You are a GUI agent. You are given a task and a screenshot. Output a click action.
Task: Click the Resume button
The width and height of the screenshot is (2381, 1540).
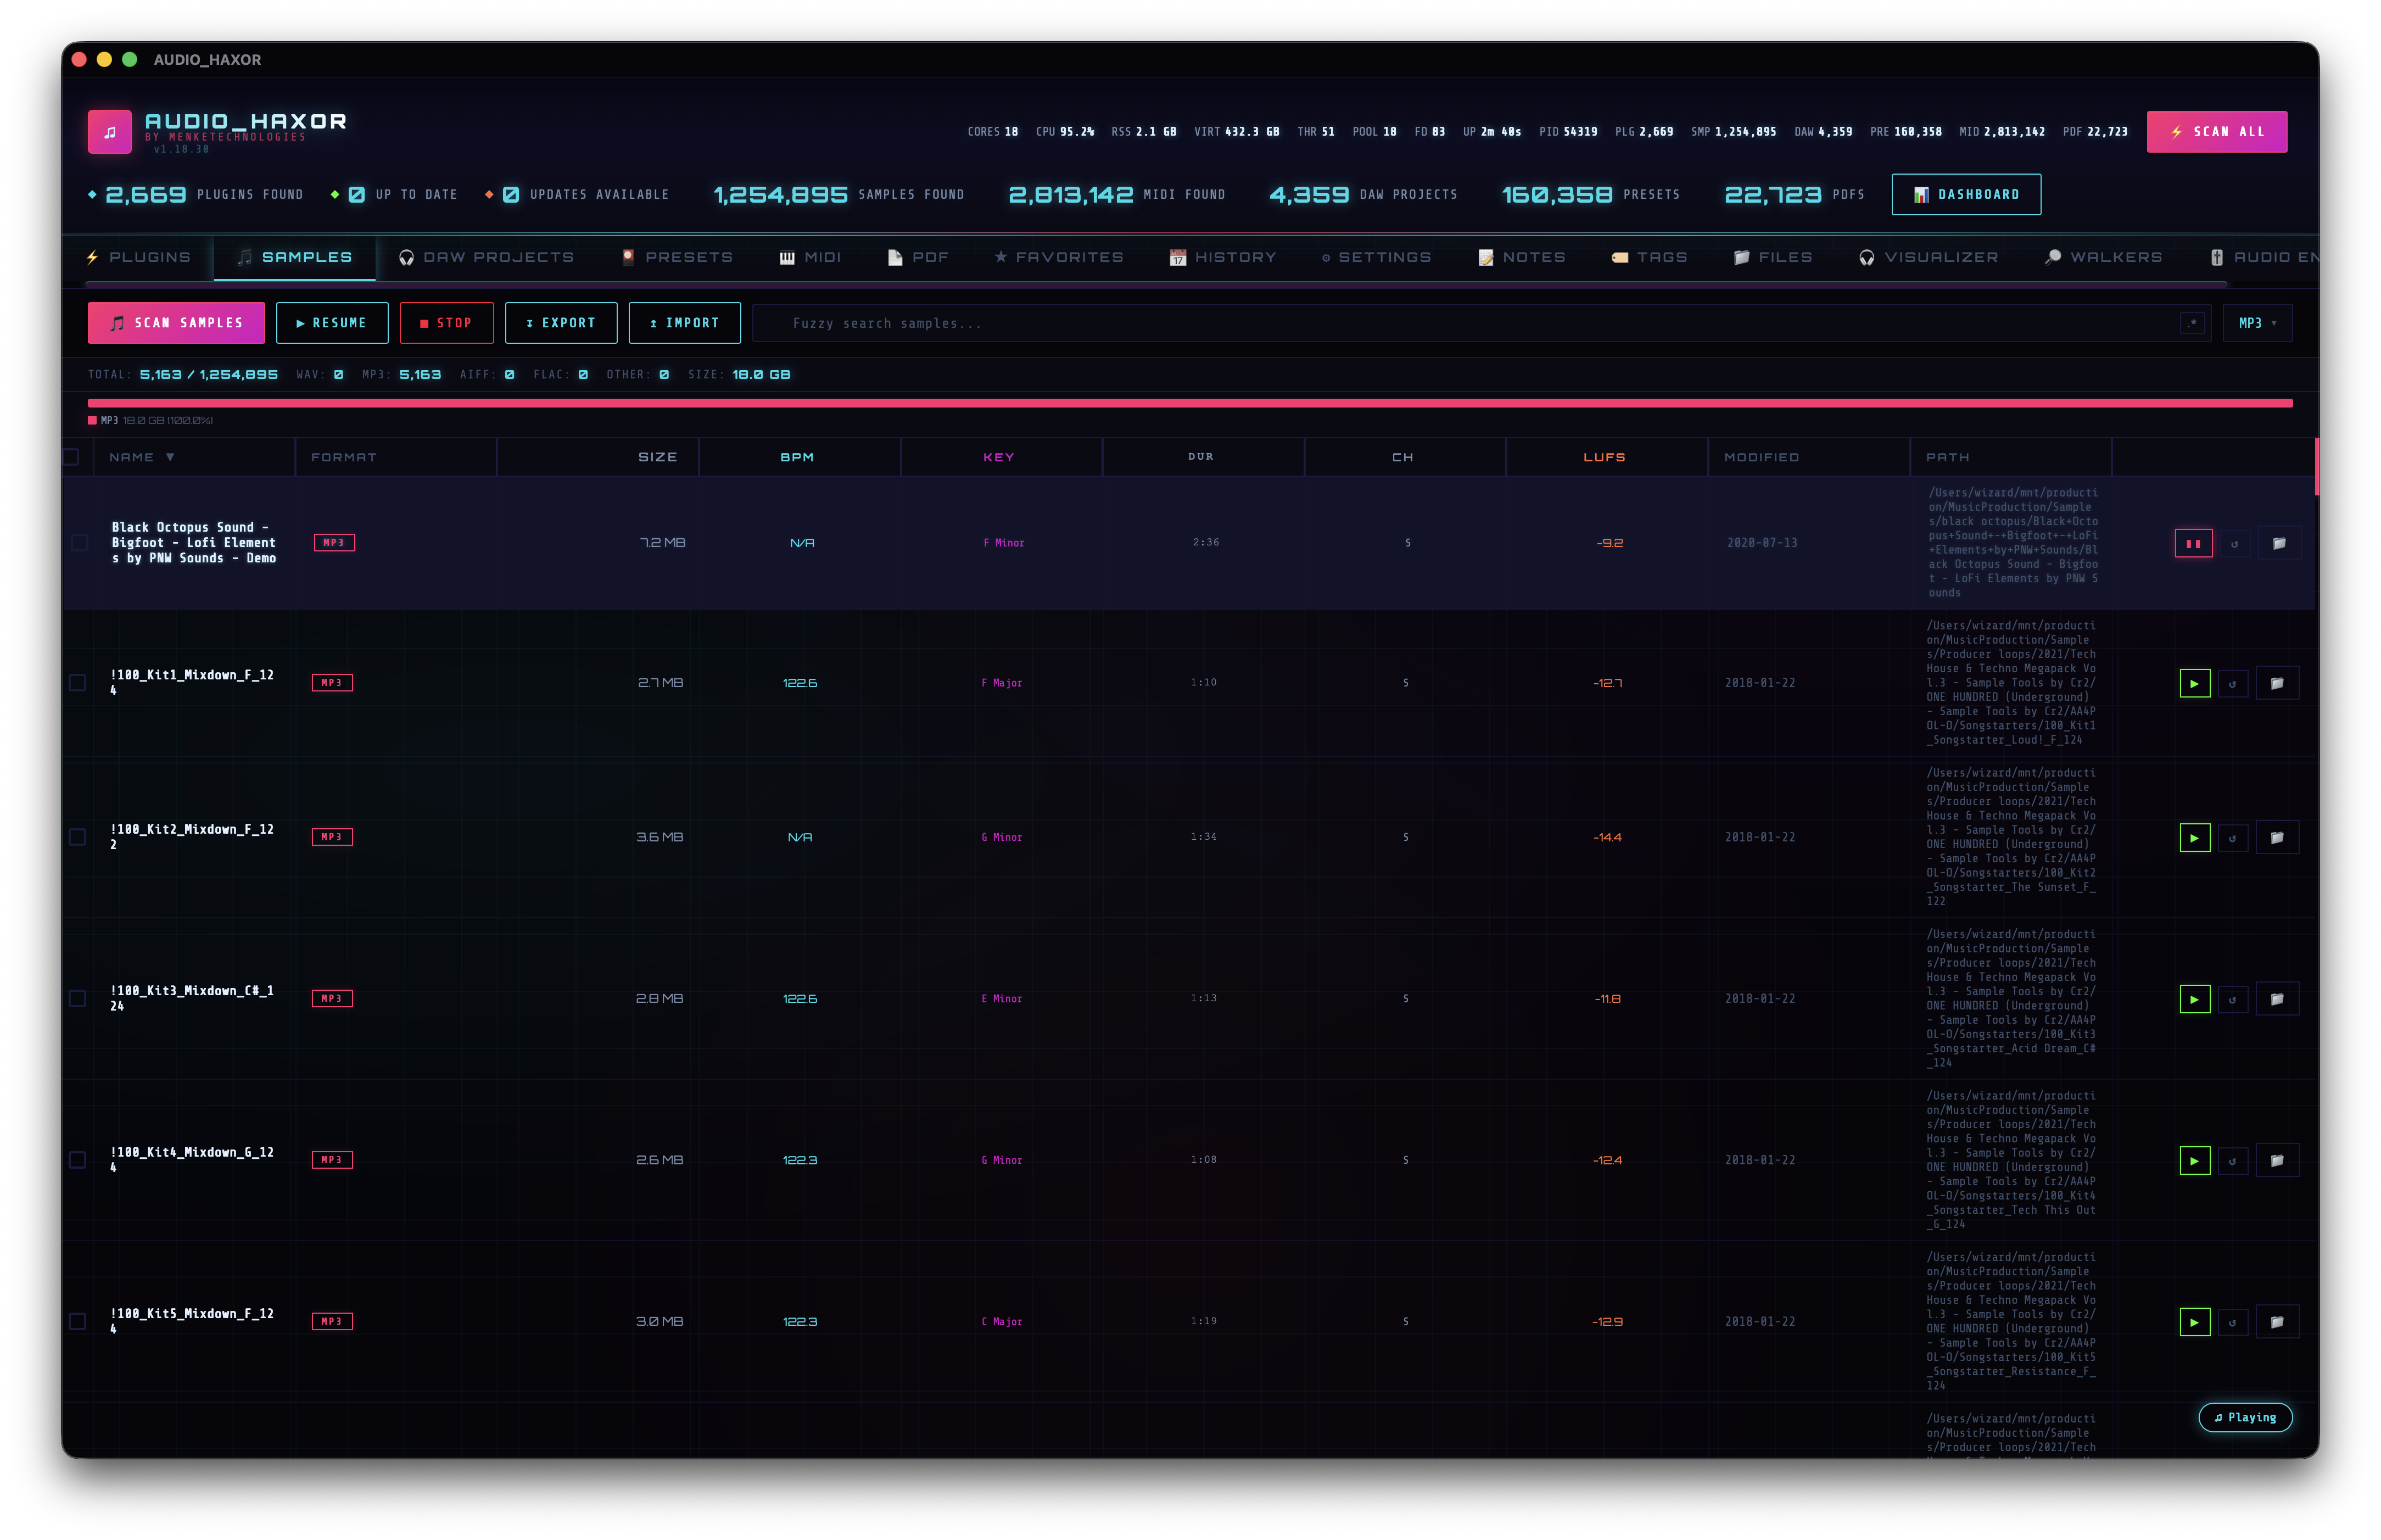331,323
